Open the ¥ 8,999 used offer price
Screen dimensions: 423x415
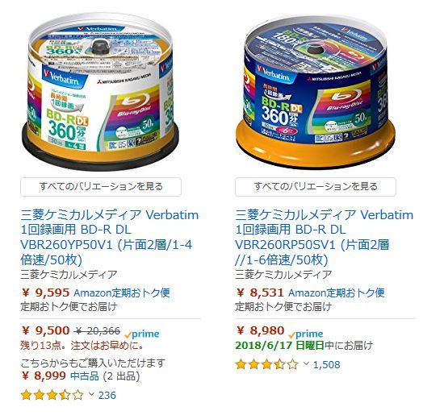click(x=44, y=376)
